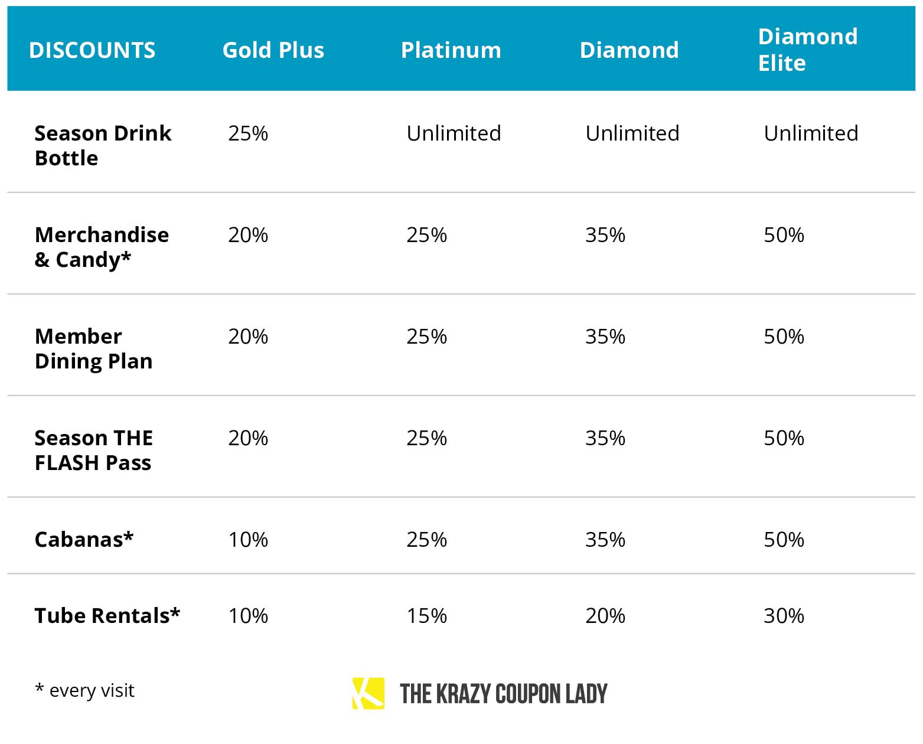Select the Diamond Elite column header
This screenshot has width=923, height=744.
(808, 50)
